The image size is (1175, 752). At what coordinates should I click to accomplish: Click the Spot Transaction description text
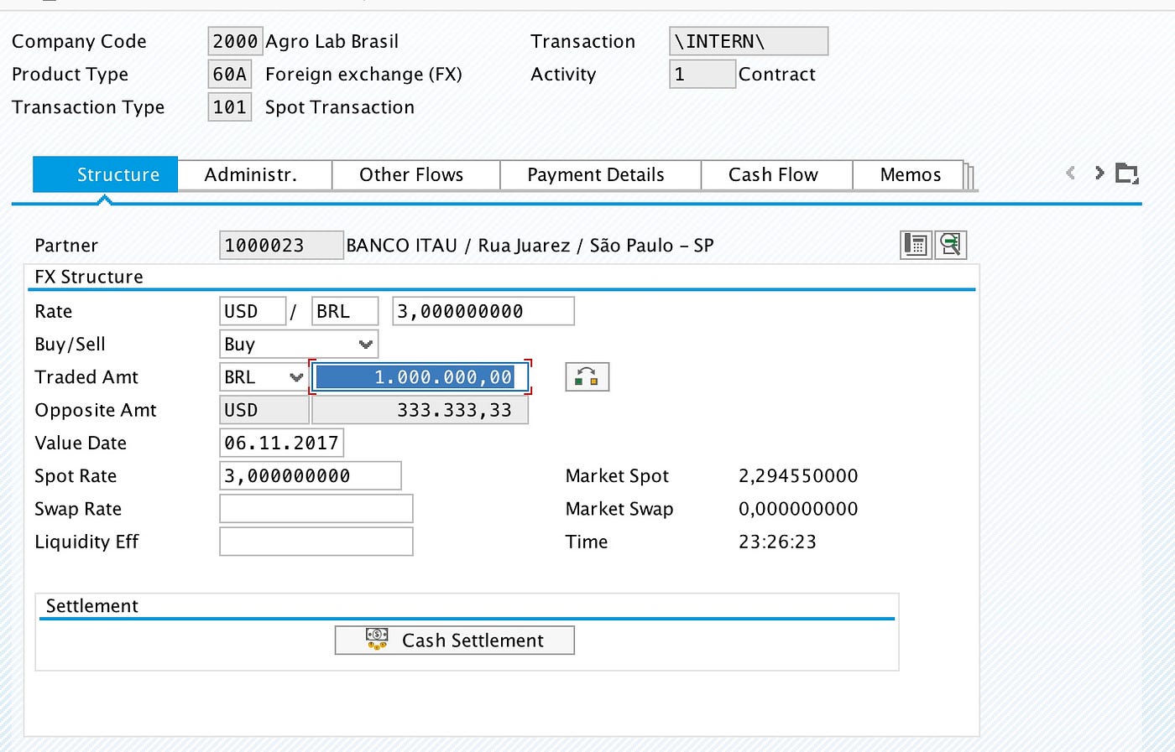[x=340, y=106]
